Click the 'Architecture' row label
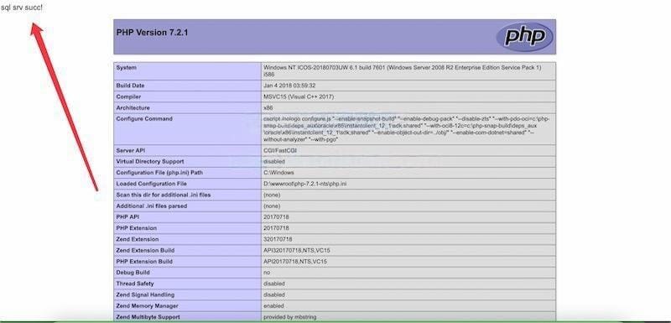This screenshot has width=671, height=323. (133, 108)
